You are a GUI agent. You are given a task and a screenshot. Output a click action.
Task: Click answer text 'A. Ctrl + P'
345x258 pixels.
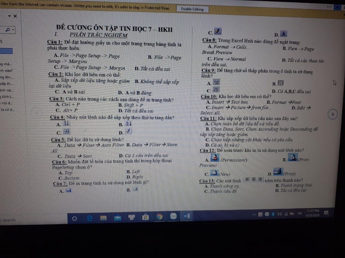click(67, 105)
